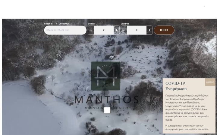
Task: Click the Guests label
Action: (x=91, y=24)
